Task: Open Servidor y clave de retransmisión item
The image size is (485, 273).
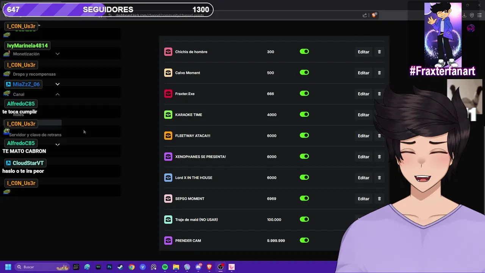Action: (35, 135)
